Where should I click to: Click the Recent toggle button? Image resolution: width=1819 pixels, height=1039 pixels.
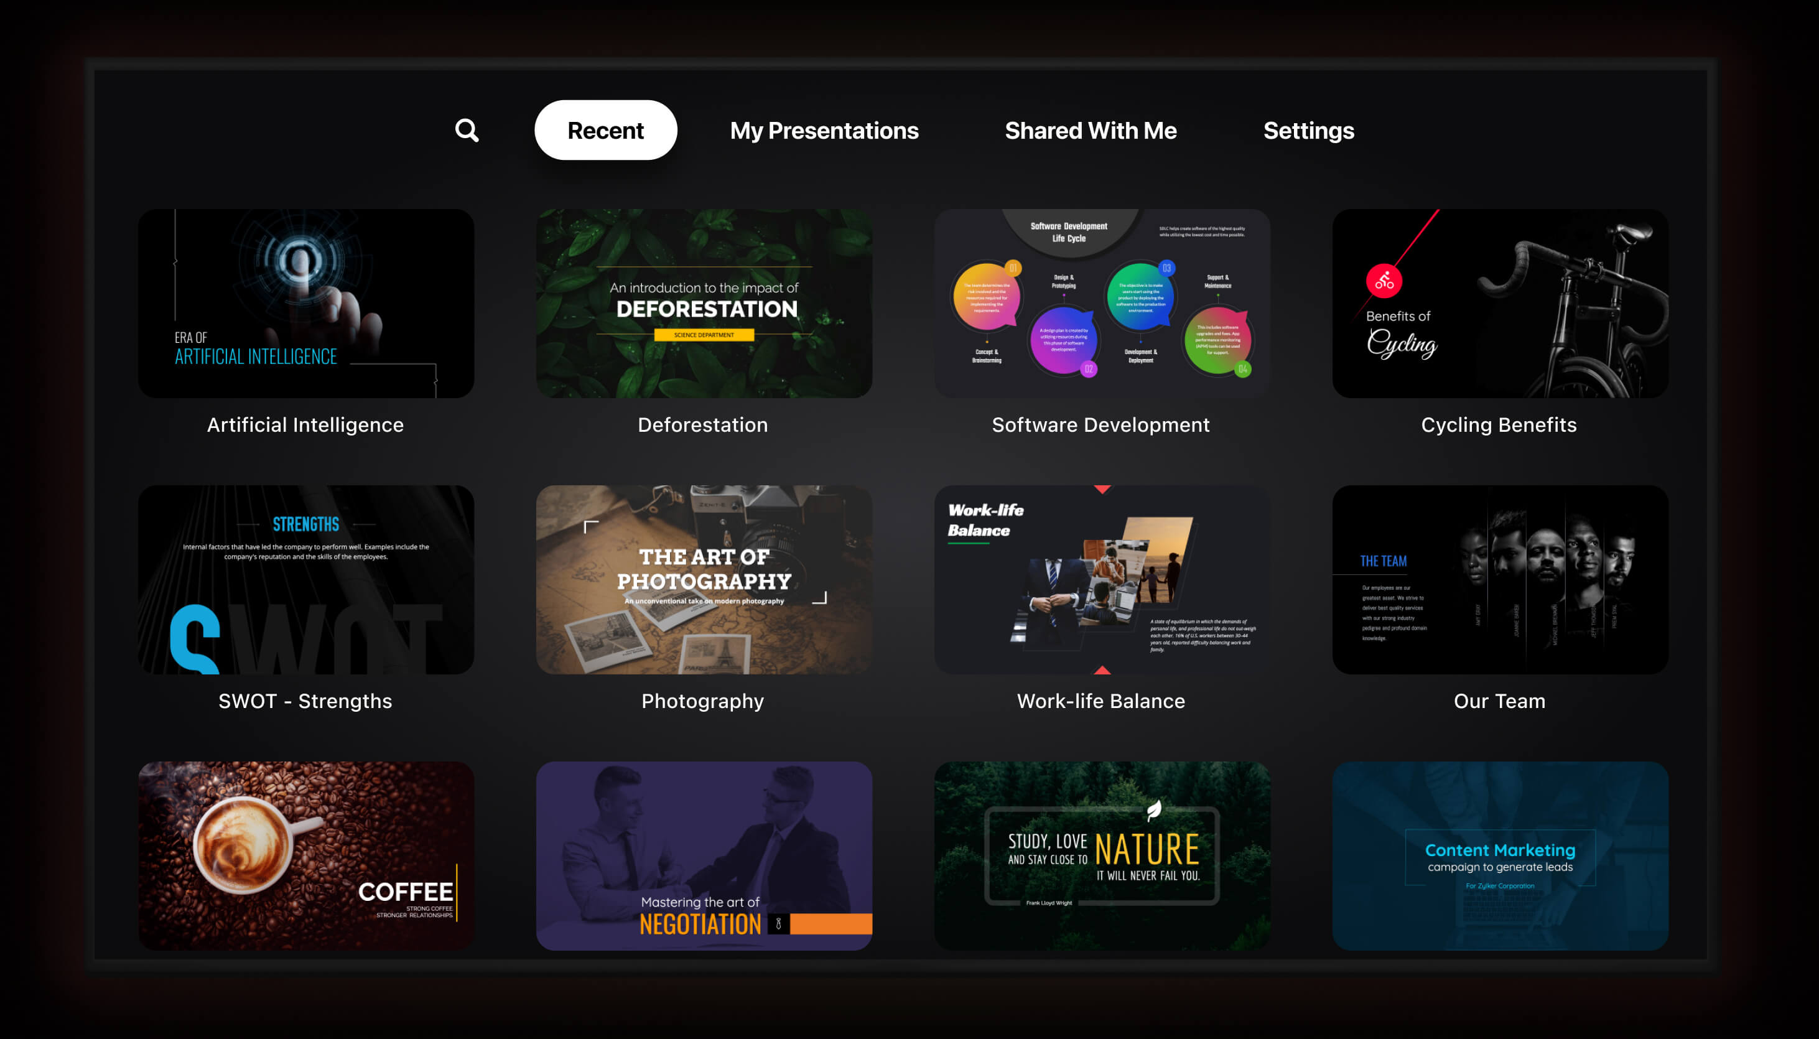(606, 130)
